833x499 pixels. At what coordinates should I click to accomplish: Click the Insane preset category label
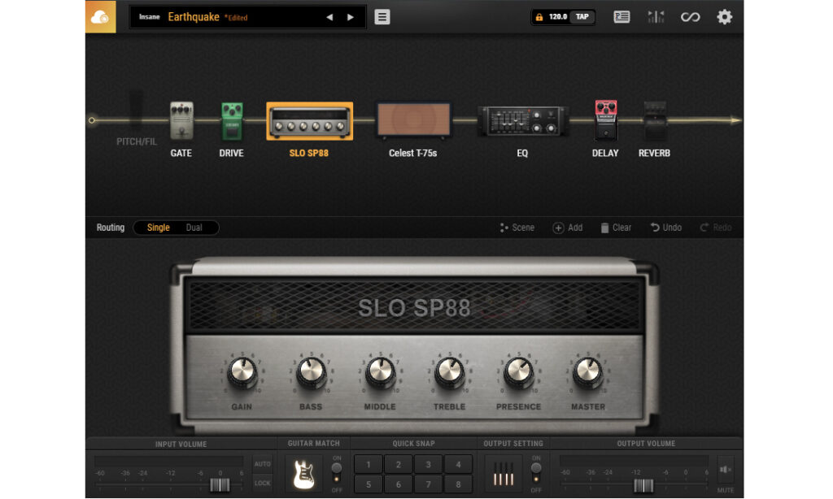[x=150, y=17]
